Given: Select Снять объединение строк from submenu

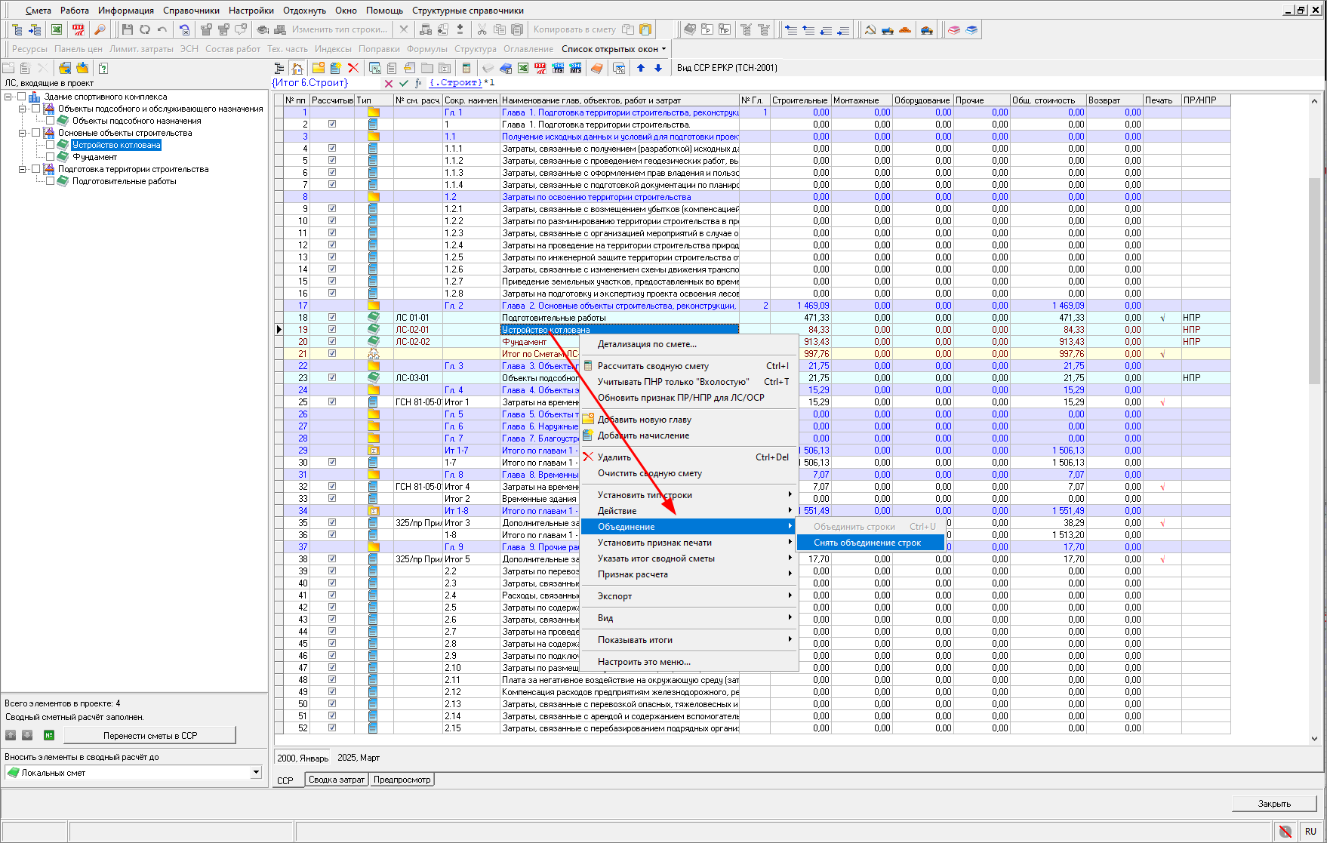Looking at the screenshot, I should coord(867,543).
